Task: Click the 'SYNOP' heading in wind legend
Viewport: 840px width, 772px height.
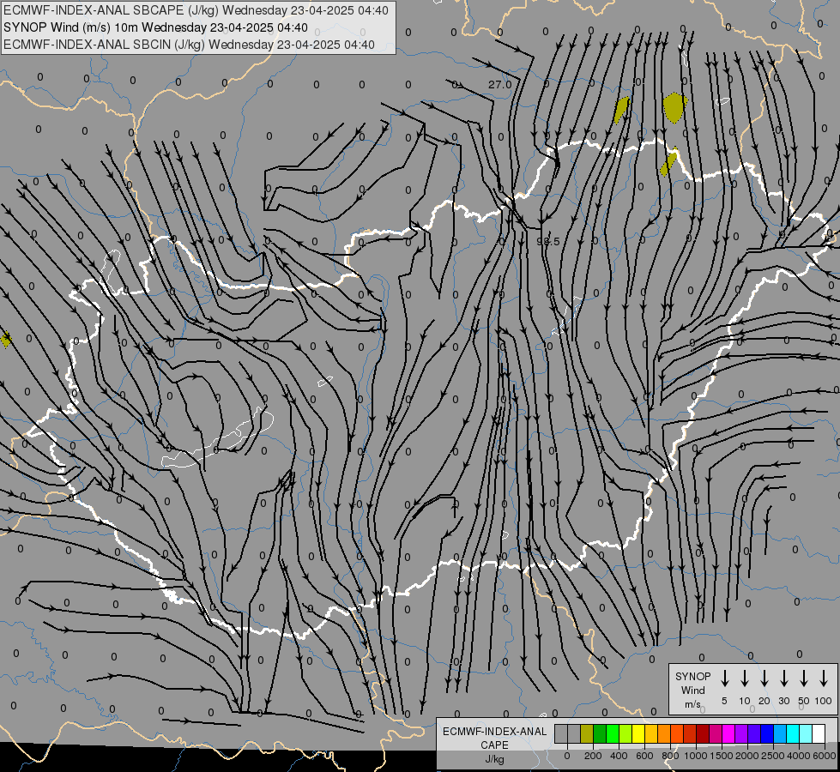Action: tap(692, 676)
